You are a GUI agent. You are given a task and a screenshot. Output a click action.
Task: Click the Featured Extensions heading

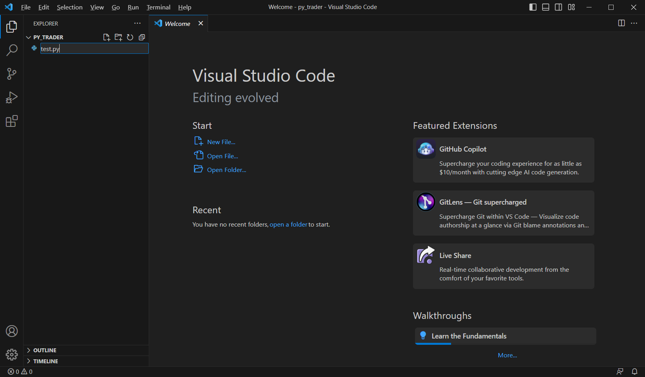coord(455,126)
